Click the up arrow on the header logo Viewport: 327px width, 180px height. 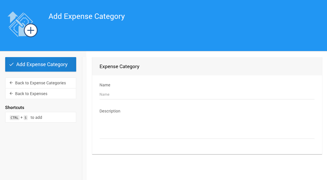pos(12,17)
